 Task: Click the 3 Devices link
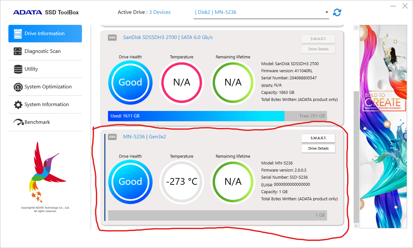click(160, 12)
